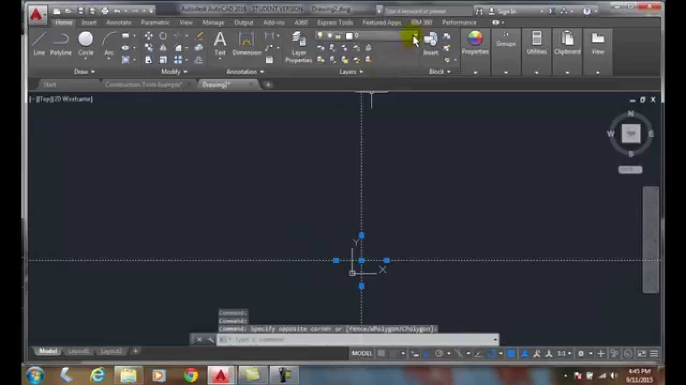
Task: Open the View panel
Action: pyautogui.click(x=598, y=43)
